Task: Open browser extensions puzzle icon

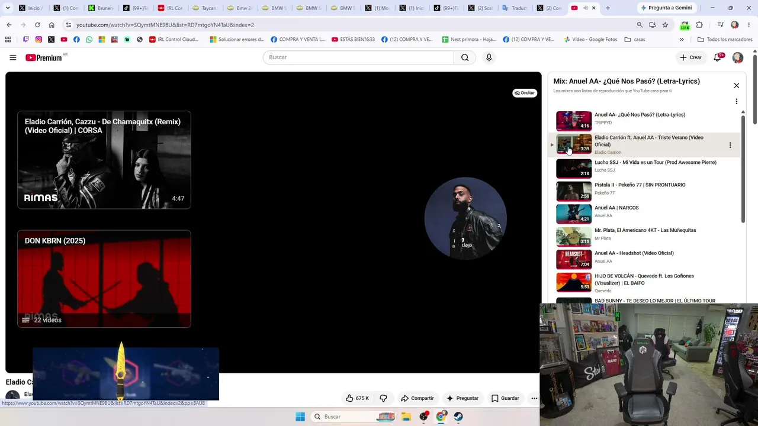Action: [x=699, y=25]
